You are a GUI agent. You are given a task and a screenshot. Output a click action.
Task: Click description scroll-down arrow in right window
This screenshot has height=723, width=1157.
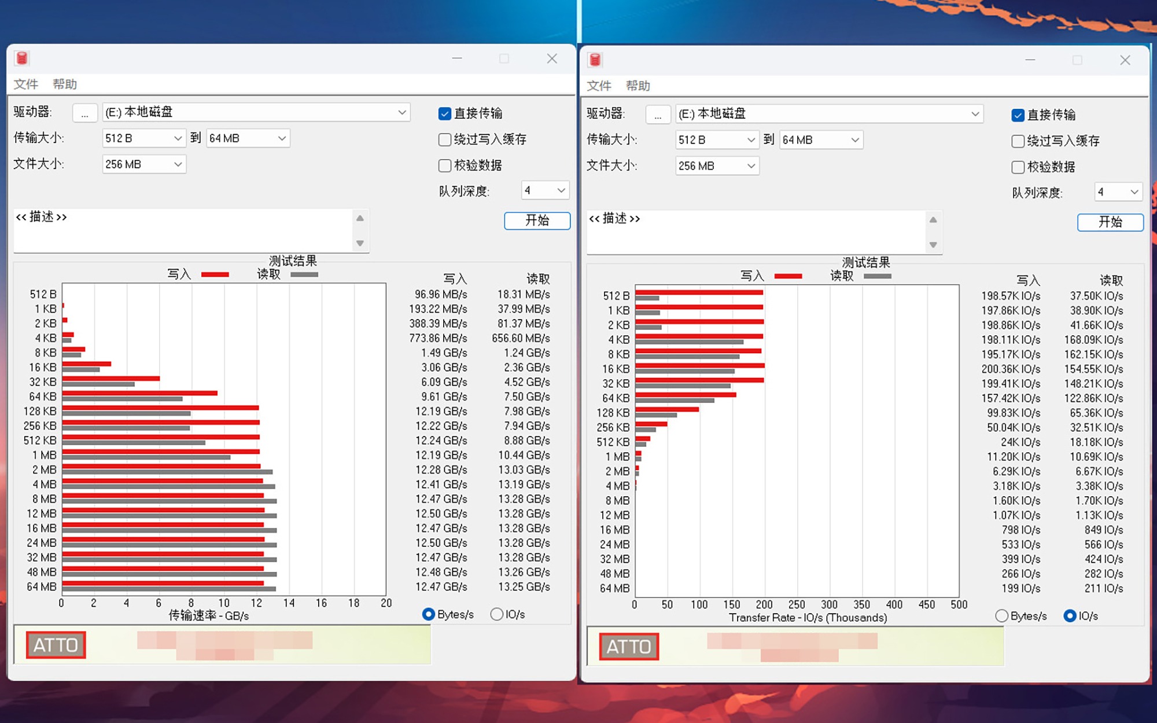tap(933, 245)
